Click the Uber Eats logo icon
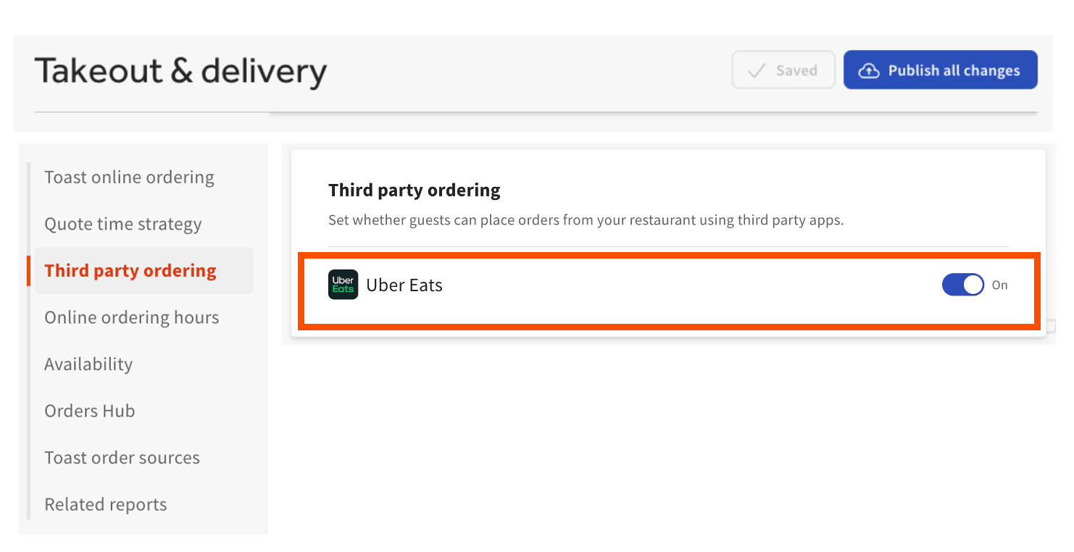This screenshot has width=1074, height=552. 343,285
